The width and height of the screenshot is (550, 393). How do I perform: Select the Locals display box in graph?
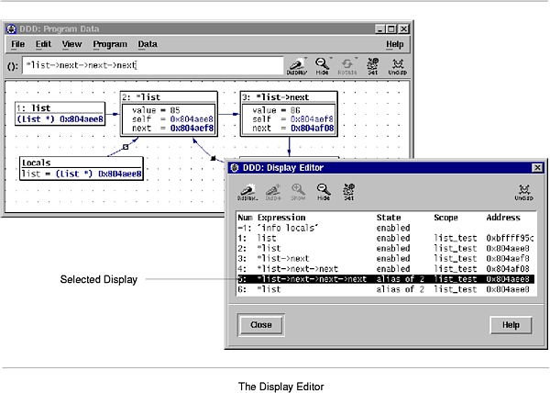pyautogui.click(x=82, y=168)
